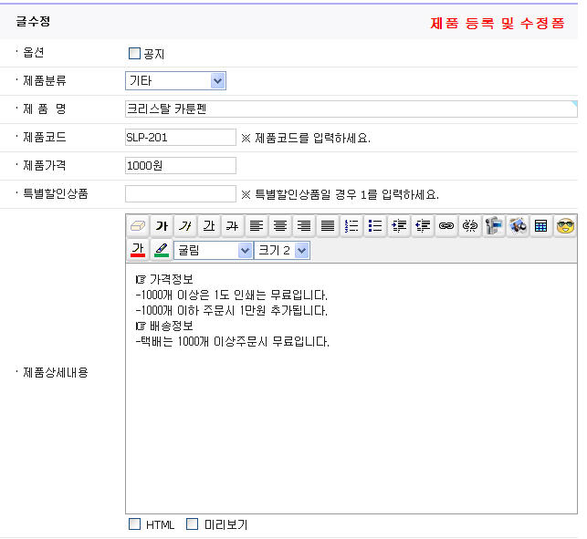Viewport: 587px width, 539px height.
Task: Open the 제품분류 category dropdown
Action: (175, 81)
